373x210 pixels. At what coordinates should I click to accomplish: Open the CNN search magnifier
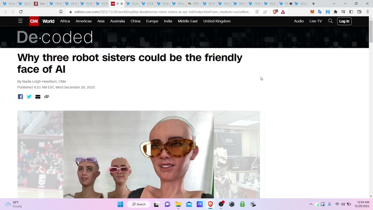(330, 21)
